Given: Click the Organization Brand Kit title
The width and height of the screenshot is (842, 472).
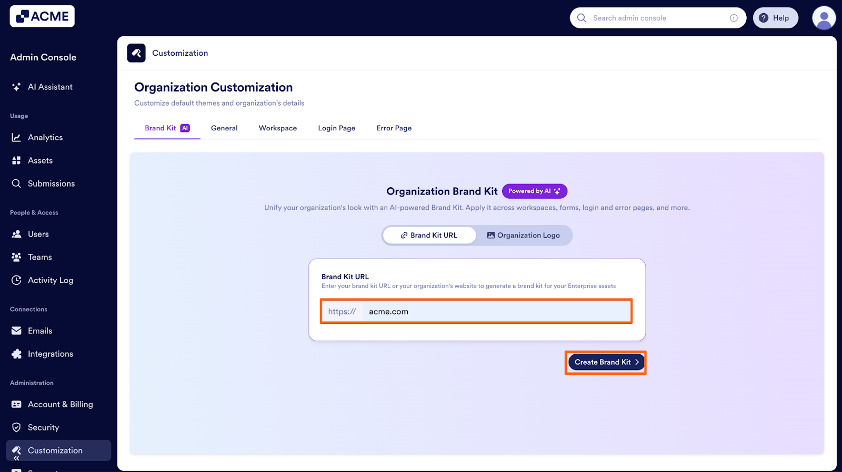Looking at the screenshot, I should pyautogui.click(x=442, y=191).
